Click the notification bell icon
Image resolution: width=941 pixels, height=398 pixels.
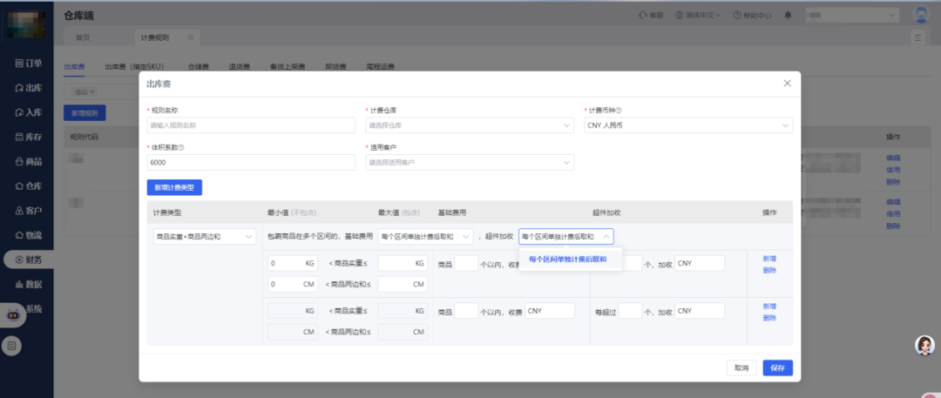click(789, 15)
